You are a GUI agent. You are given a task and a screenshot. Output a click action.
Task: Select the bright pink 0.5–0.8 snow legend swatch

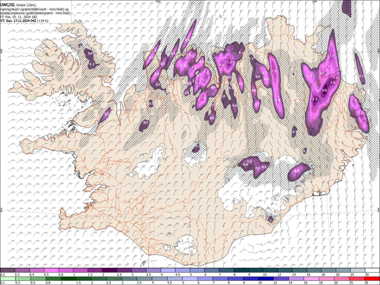[x=51, y=270]
